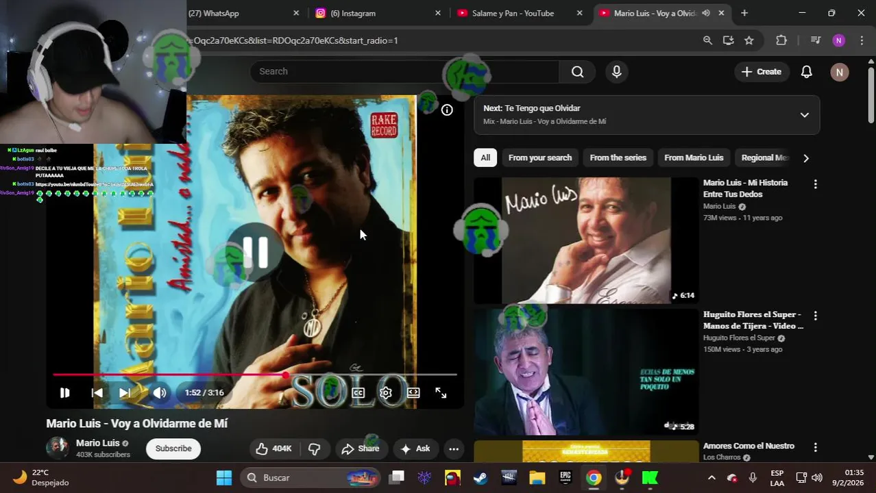
Task: Click the taskbar Buscar search box
Action: 311,477
